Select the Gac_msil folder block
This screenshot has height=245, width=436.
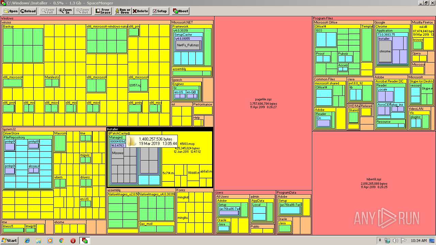point(157,228)
